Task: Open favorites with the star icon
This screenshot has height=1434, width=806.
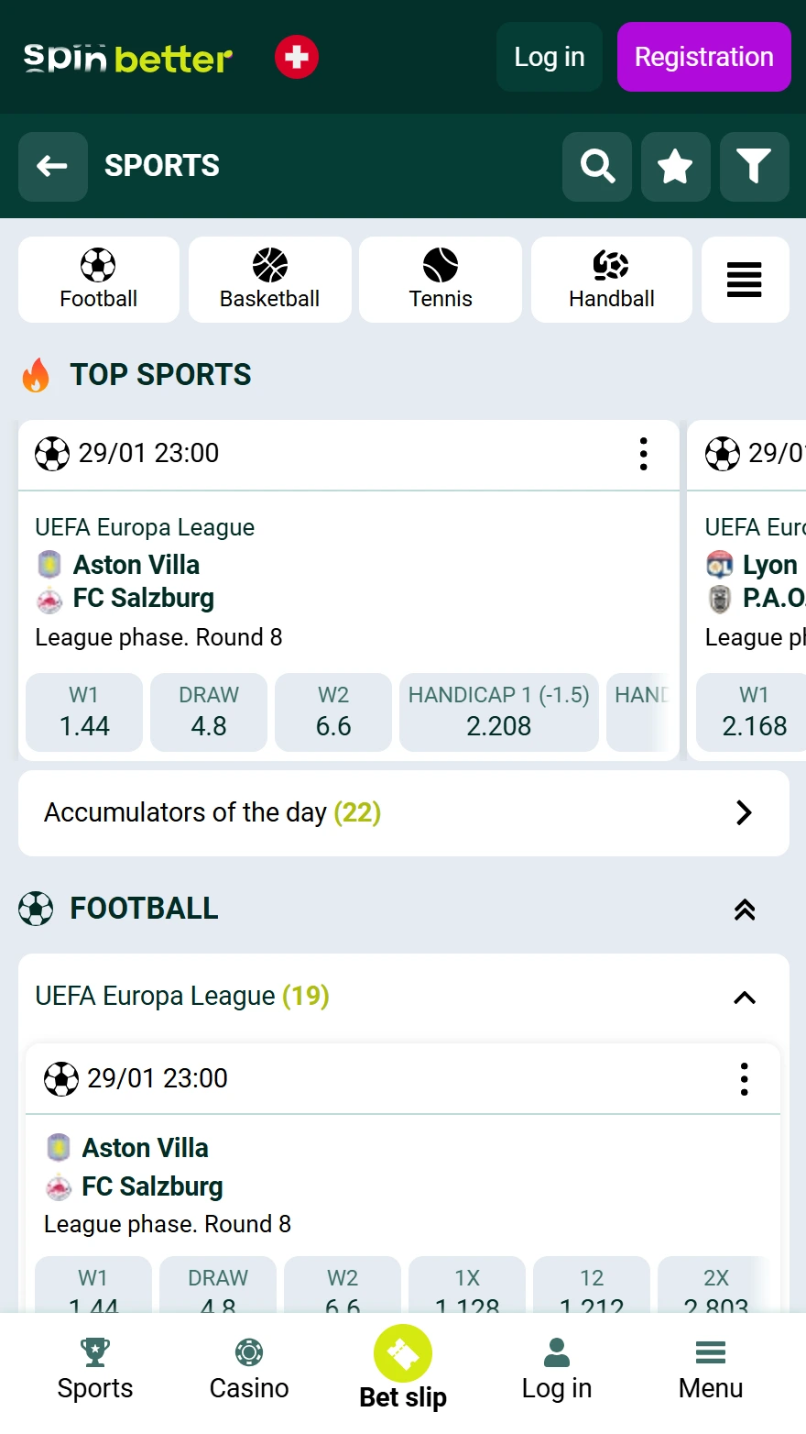Action: click(675, 167)
